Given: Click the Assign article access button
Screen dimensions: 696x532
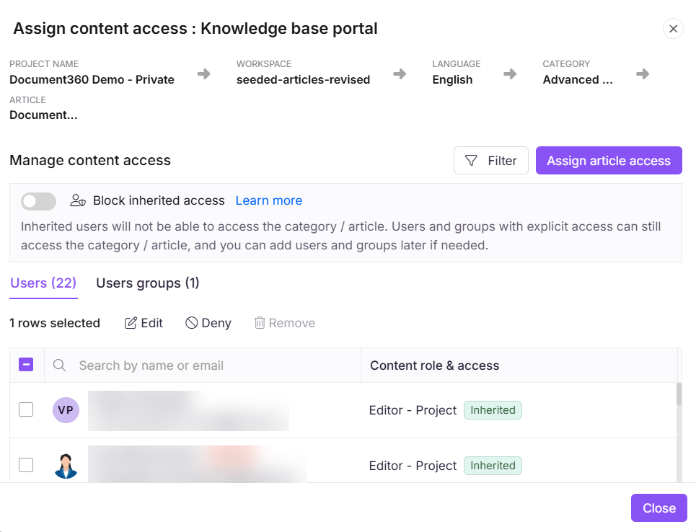Looking at the screenshot, I should (609, 161).
